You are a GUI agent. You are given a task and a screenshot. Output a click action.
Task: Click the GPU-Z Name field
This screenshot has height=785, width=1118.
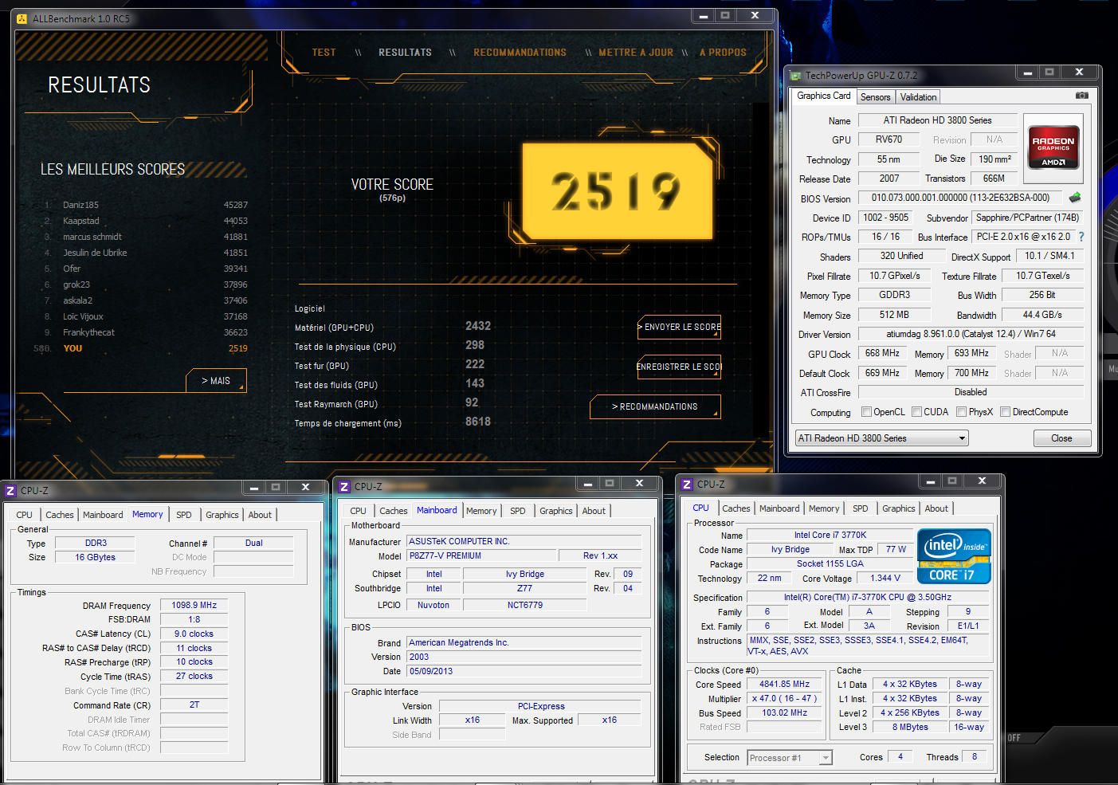(937, 120)
